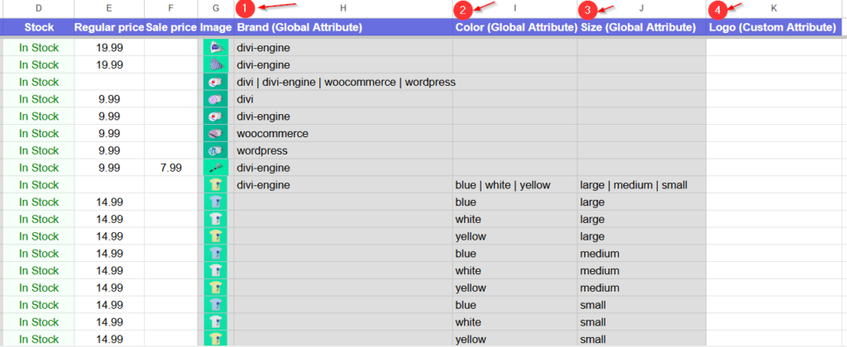Click the Regular price header cell
The image size is (847, 347).
(109, 27)
